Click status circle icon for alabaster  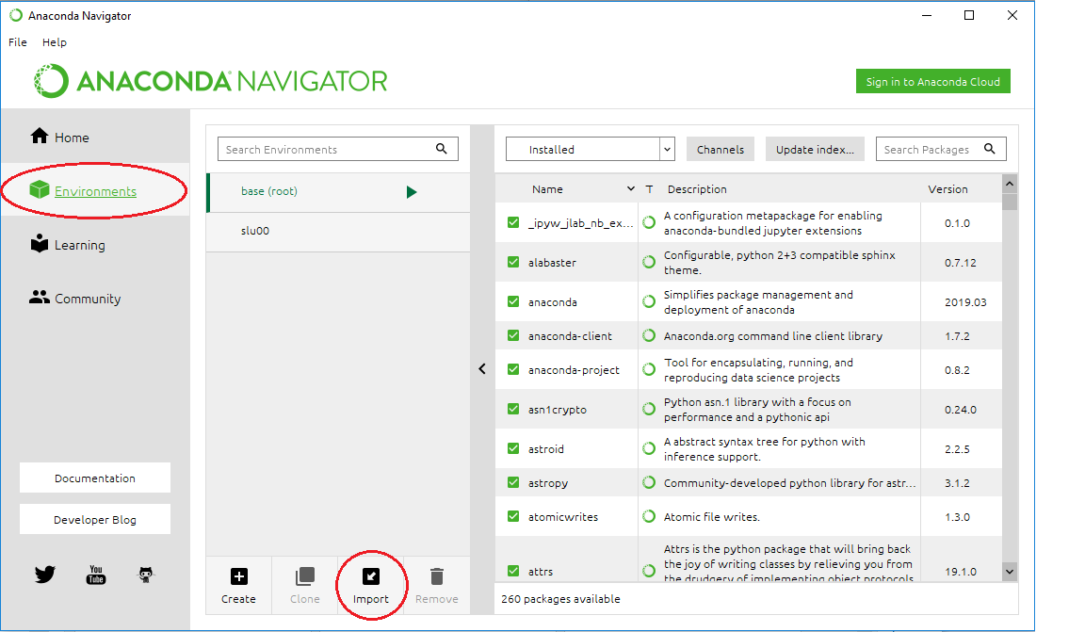tap(649, 263)
